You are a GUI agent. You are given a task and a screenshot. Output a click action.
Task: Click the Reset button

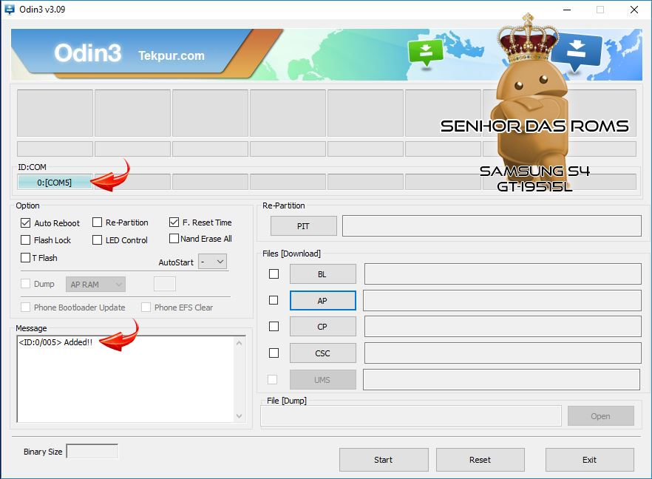tap(480, 460)
